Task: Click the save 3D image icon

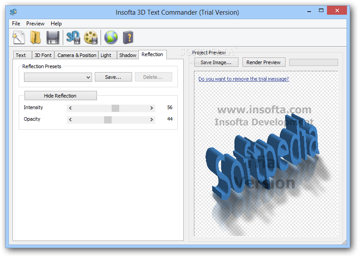Action: 73,37
